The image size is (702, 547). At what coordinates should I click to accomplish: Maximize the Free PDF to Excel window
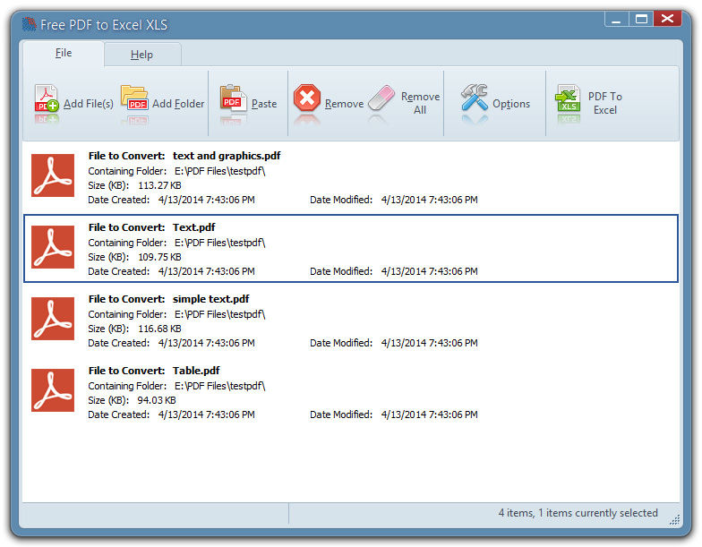click(641, 20)
